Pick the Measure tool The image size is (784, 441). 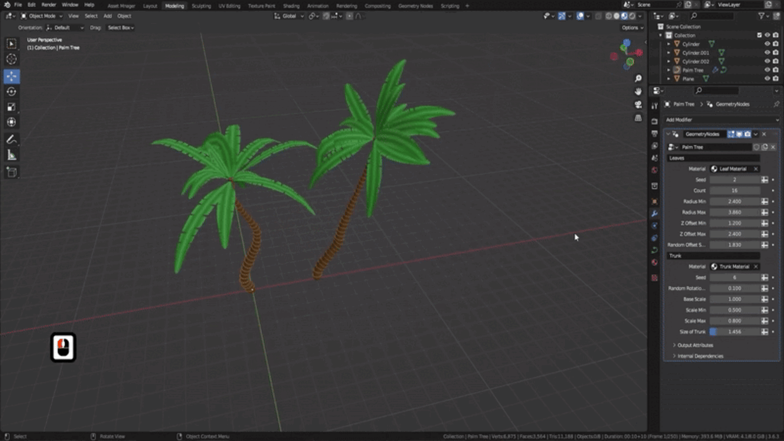tap(11, 155)
